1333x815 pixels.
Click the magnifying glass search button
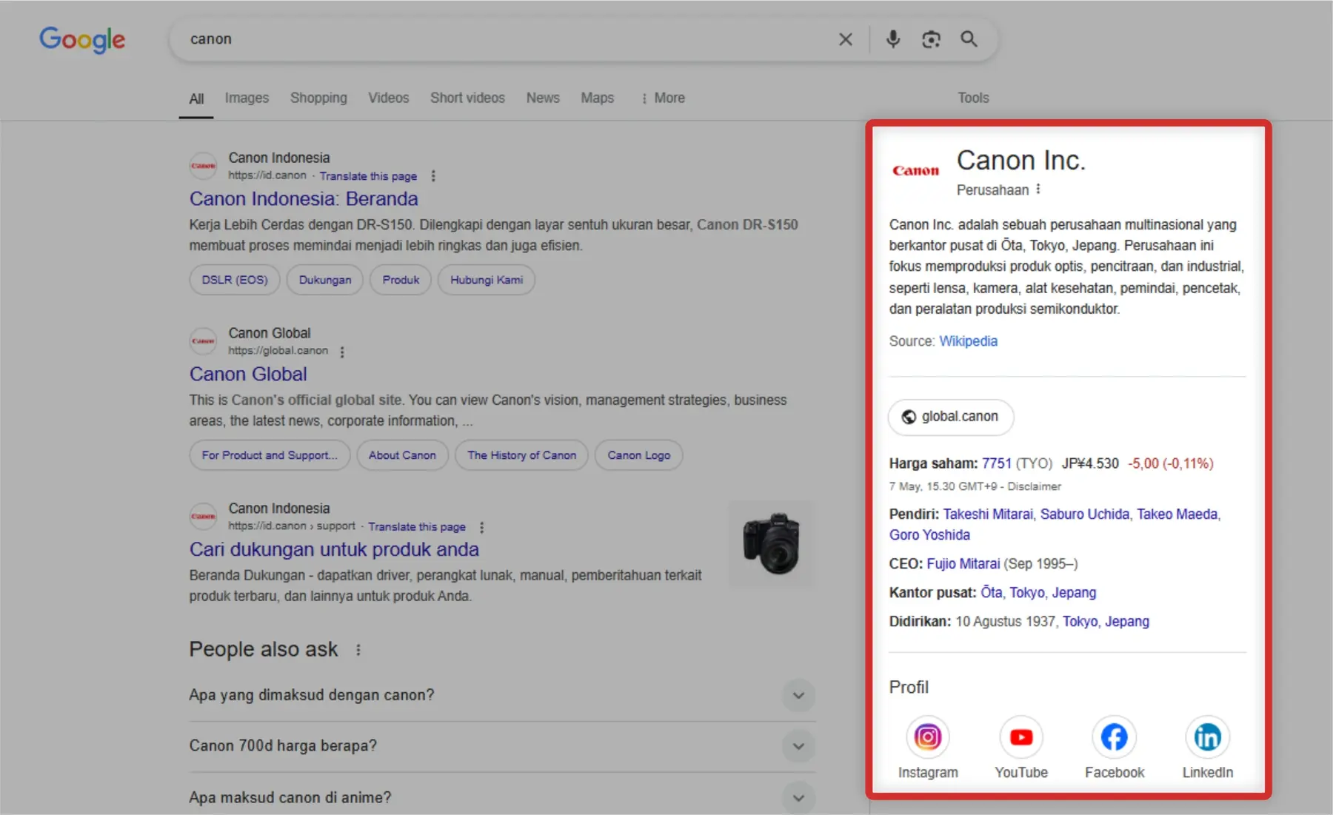pos(969,39)
